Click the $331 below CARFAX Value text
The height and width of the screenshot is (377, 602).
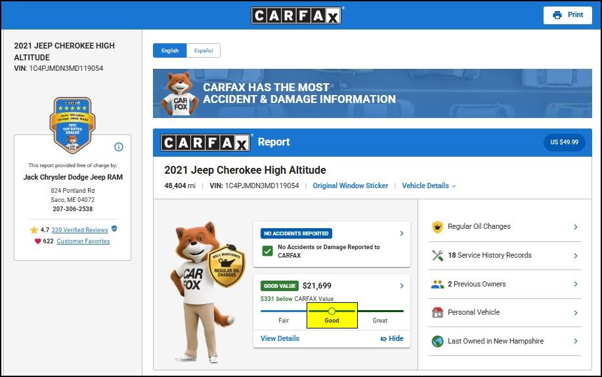[297, 299]
